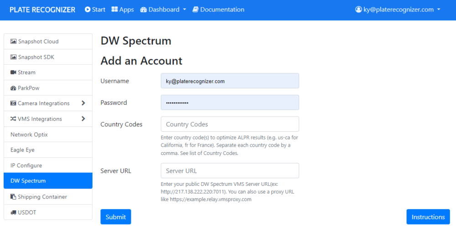The width and height of the screenshot is (456, 230).
Task: Click the Submit button
Action: (116, 217)
